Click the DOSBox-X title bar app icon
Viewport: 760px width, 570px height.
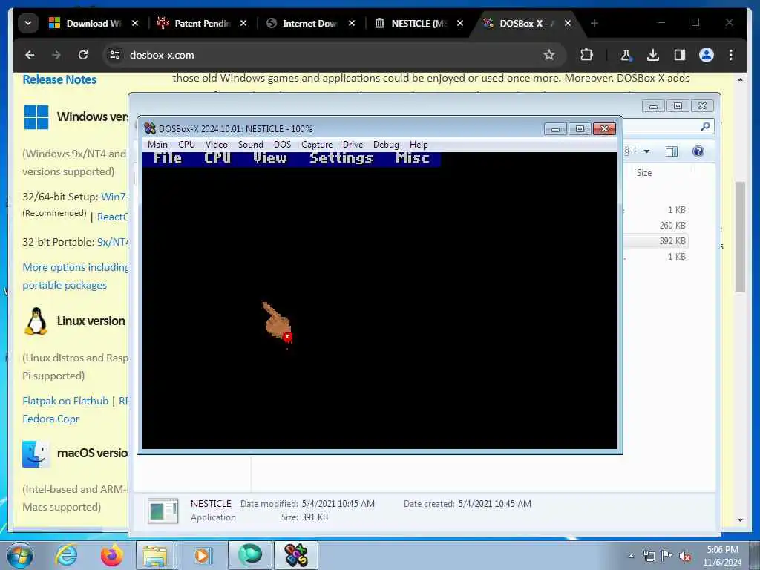[150, 129]
